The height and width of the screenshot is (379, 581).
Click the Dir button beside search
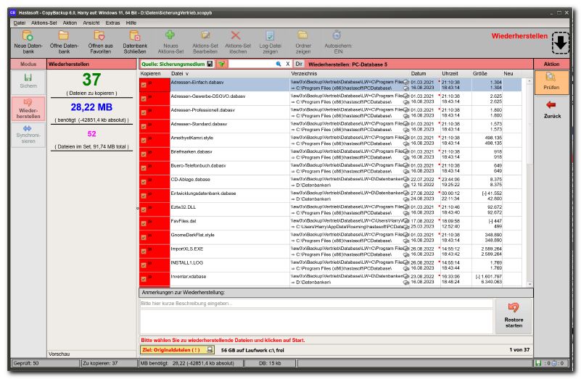point(298,64)
